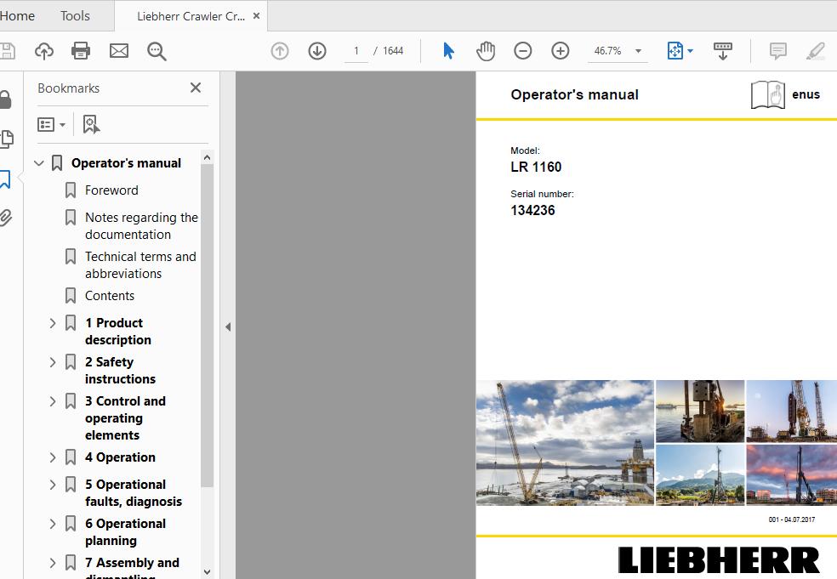Close the Liebherr Crawler document tab
The height and width of the screenshot is (579, 837).
click(256, 16)
